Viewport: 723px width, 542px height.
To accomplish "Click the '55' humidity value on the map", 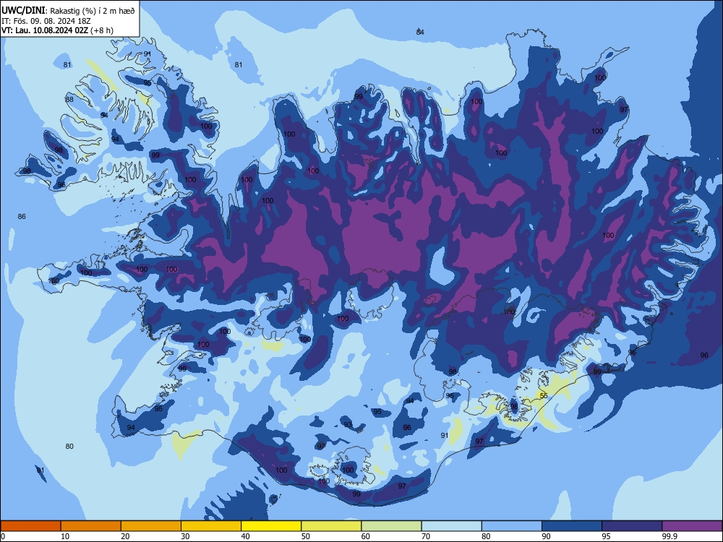I will (x=544, y=396).
